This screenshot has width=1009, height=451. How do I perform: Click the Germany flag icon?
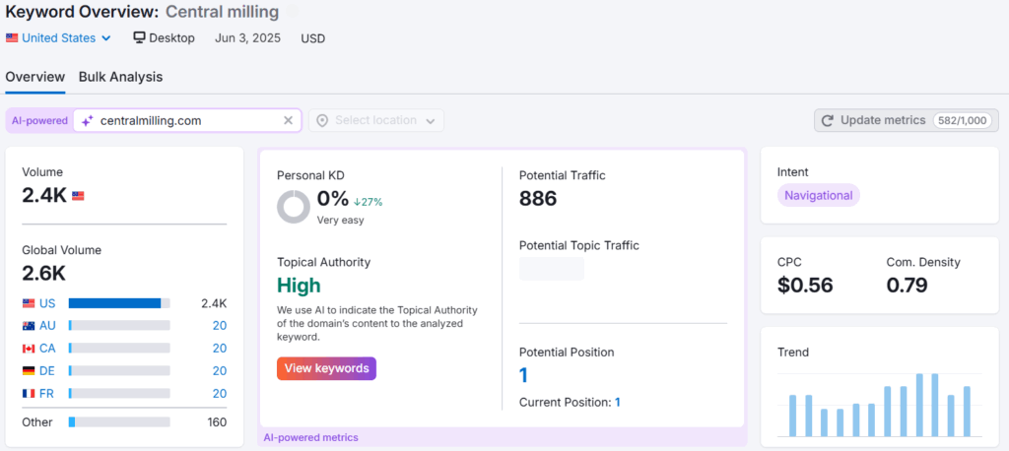pyautogui.click(x=29, y=370)
